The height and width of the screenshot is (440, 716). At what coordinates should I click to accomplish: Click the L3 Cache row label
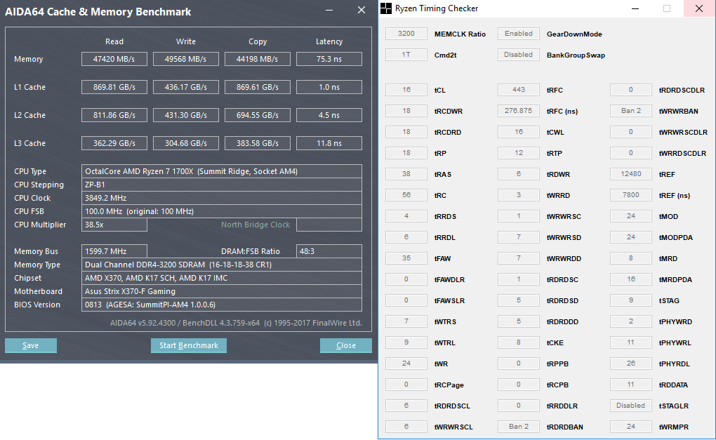(29, 143)
